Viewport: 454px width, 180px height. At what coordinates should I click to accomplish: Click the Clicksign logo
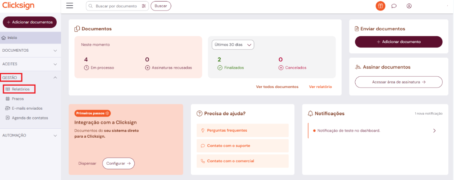18,6
